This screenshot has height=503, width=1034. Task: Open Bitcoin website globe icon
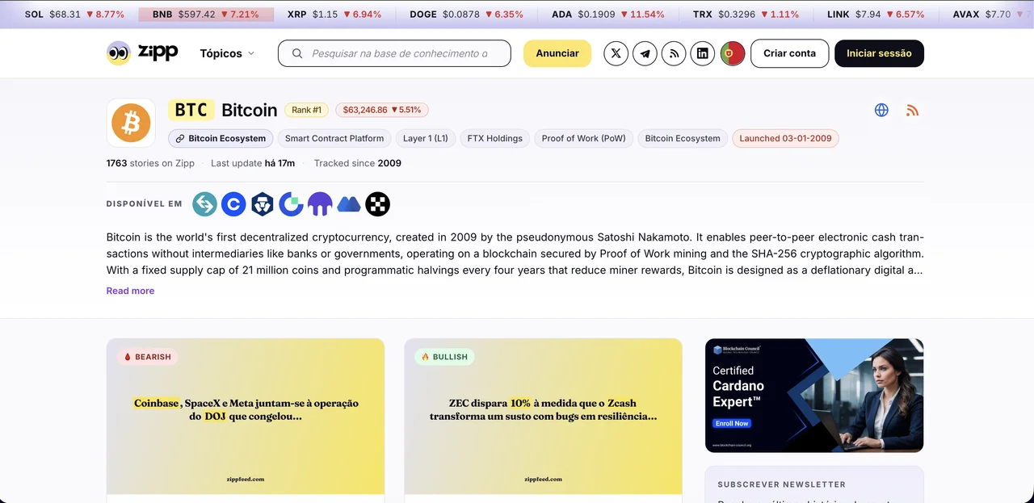[881, 110]
